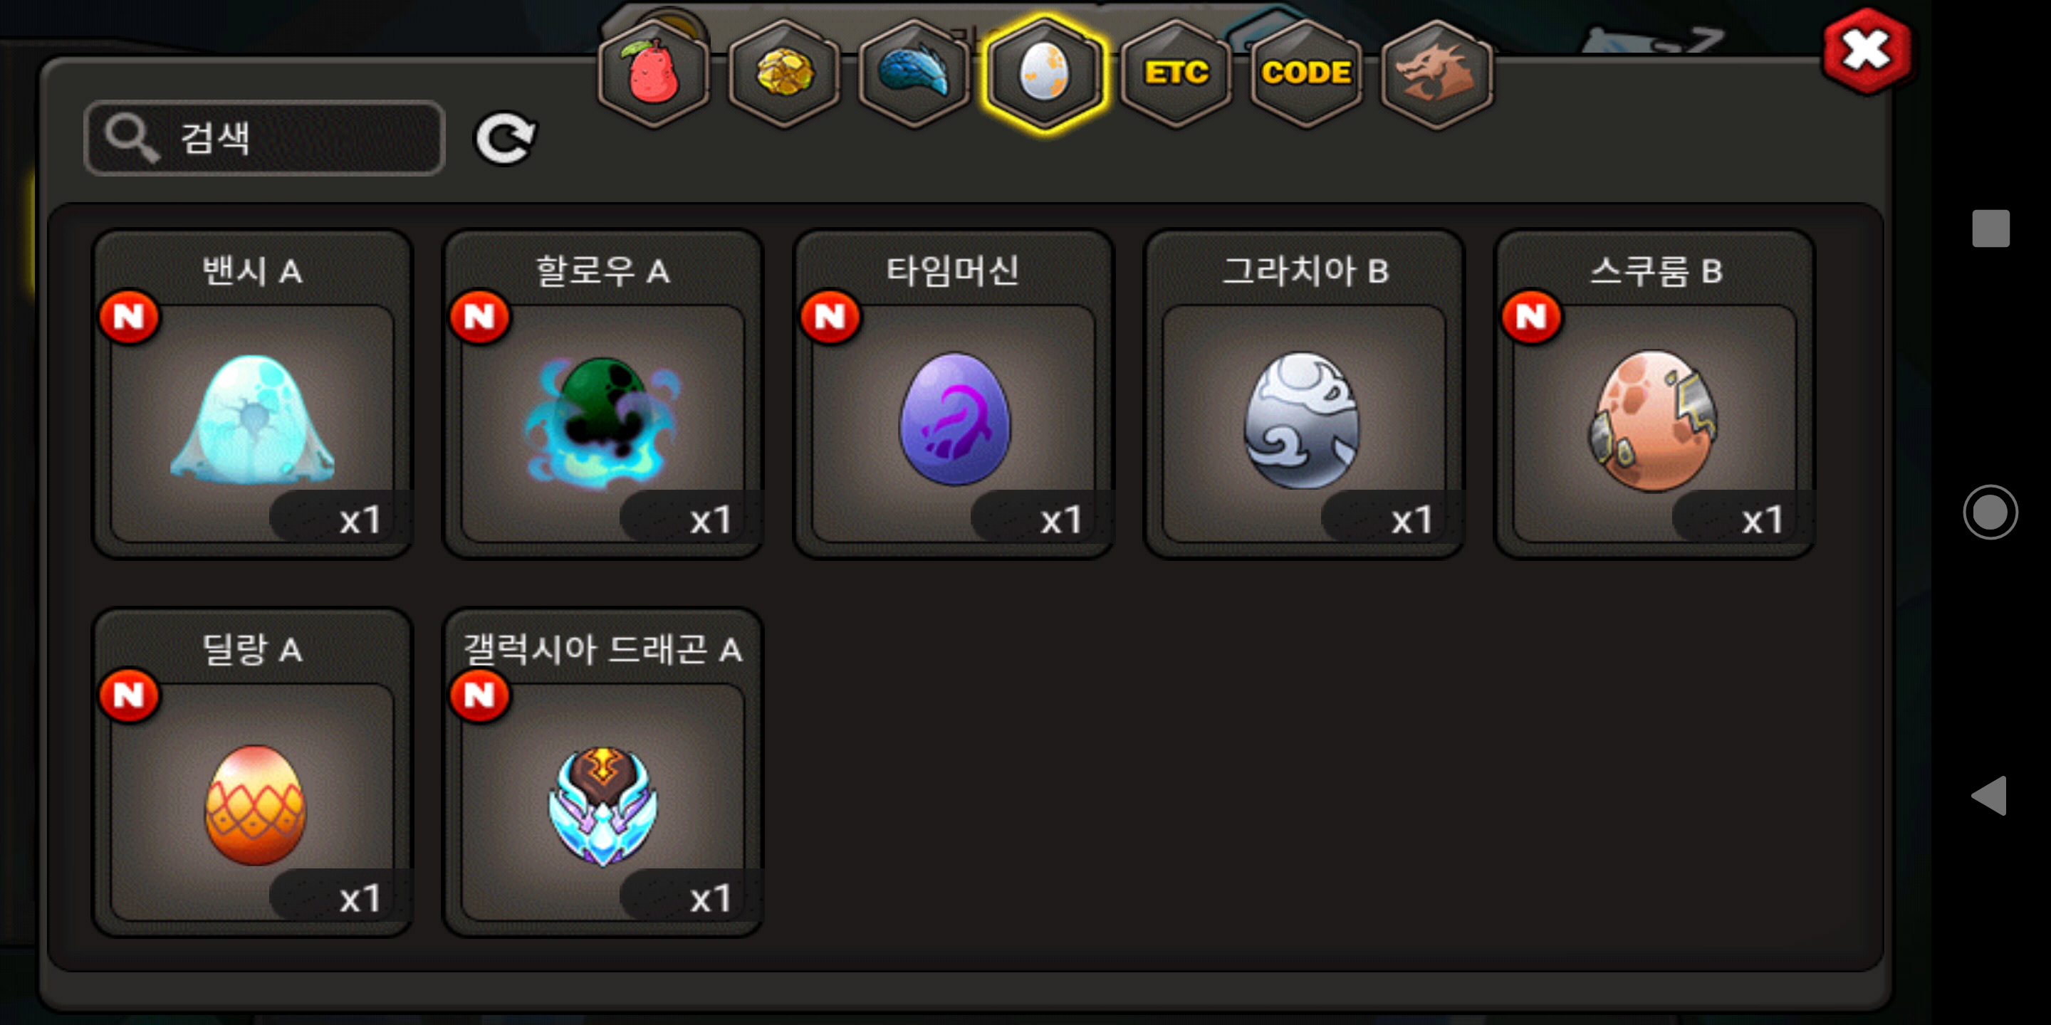Select the highlighted egg category tab
This screenshot has width=2051, height=1025.
[1045, 74]
